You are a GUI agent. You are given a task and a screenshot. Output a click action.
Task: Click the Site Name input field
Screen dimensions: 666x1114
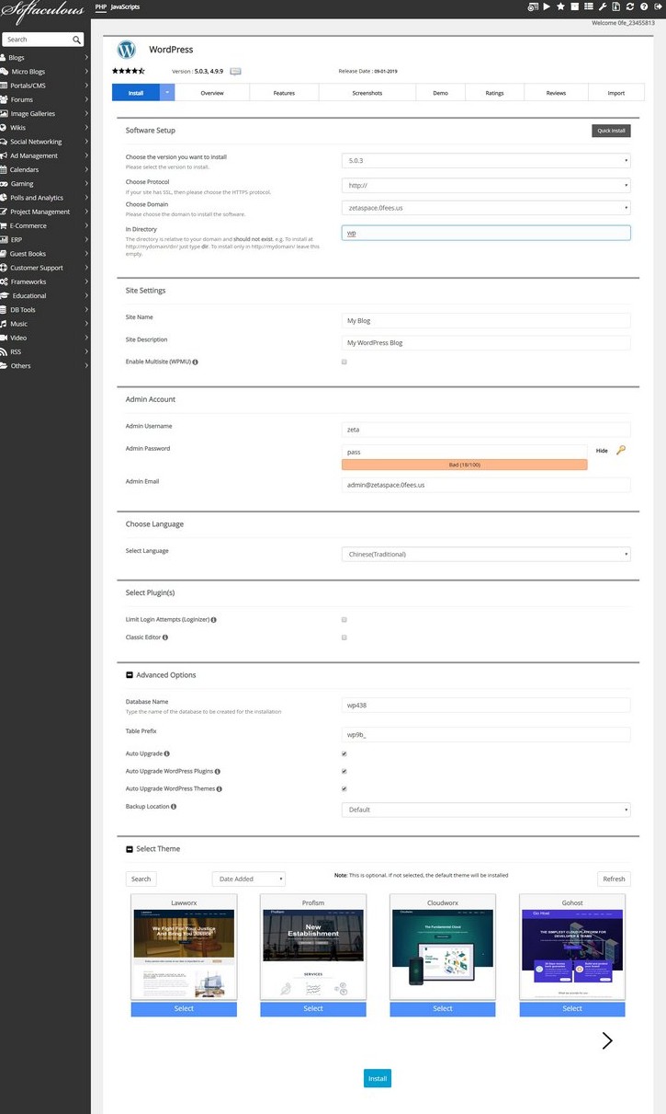[x=486, y=320]
